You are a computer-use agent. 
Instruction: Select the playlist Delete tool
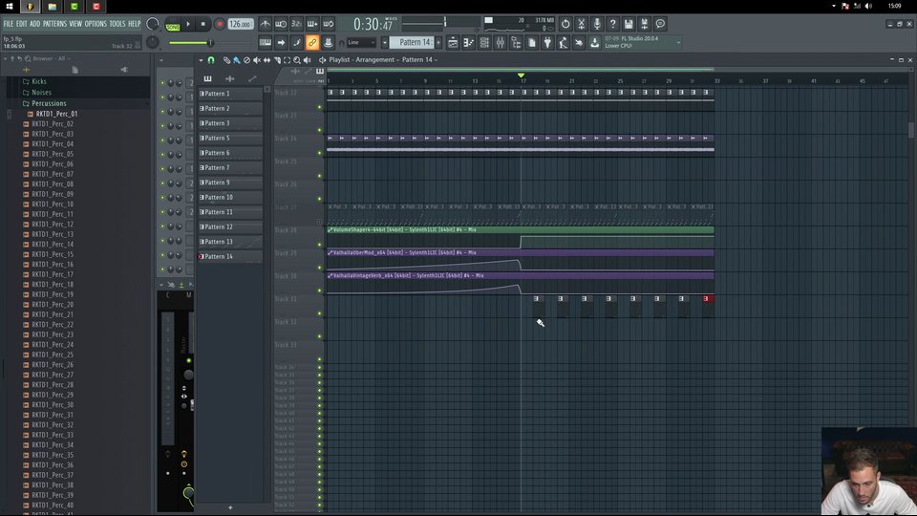pos(246,59)
